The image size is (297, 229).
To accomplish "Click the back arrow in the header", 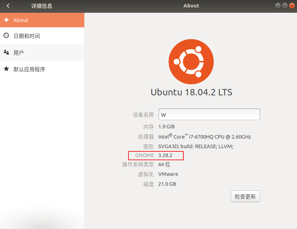I will click(x=8, y=6).
